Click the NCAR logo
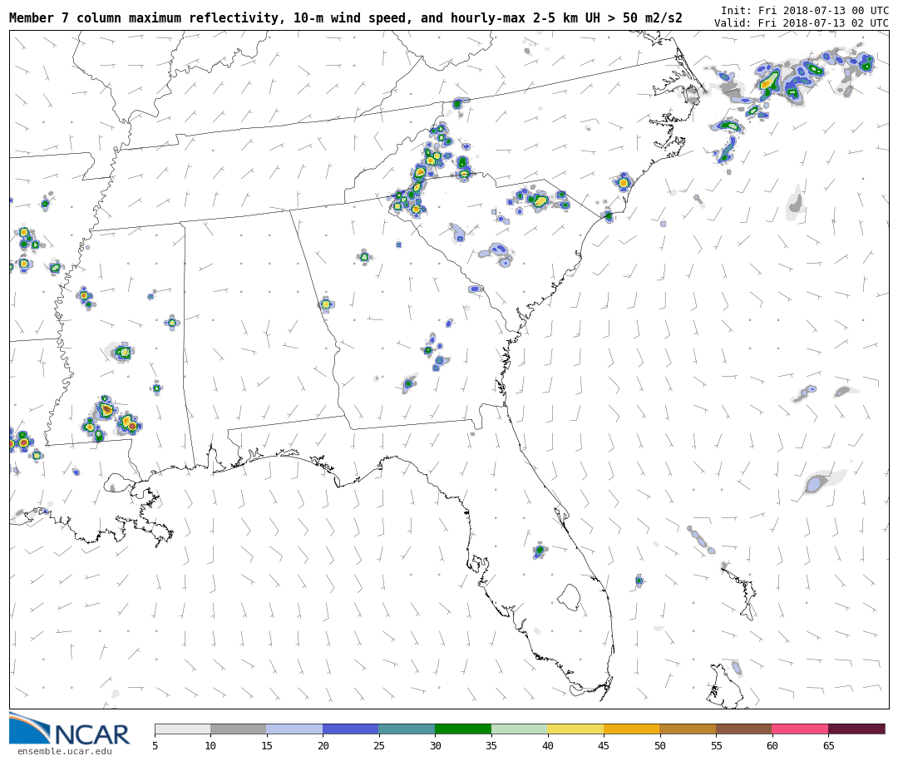The image size is (898, 761). point(70,730)
